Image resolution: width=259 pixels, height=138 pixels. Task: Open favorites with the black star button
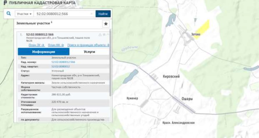click(x=106, y=24)
